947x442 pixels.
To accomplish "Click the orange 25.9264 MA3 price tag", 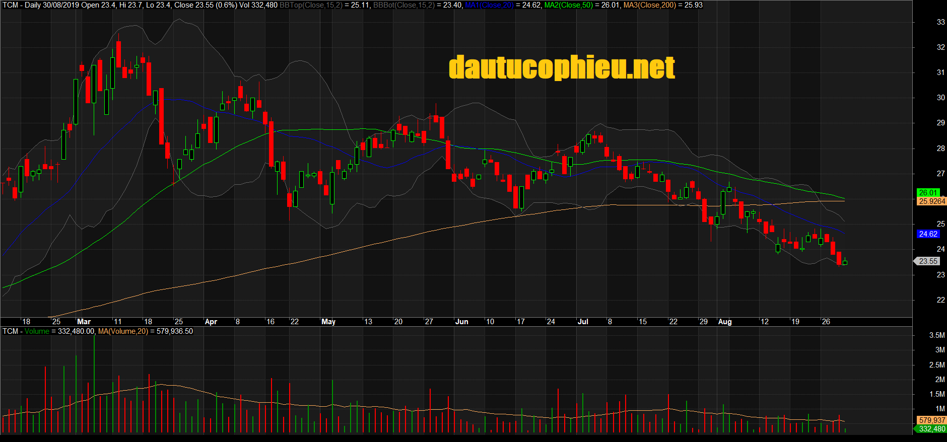I will tap(932, 201).
